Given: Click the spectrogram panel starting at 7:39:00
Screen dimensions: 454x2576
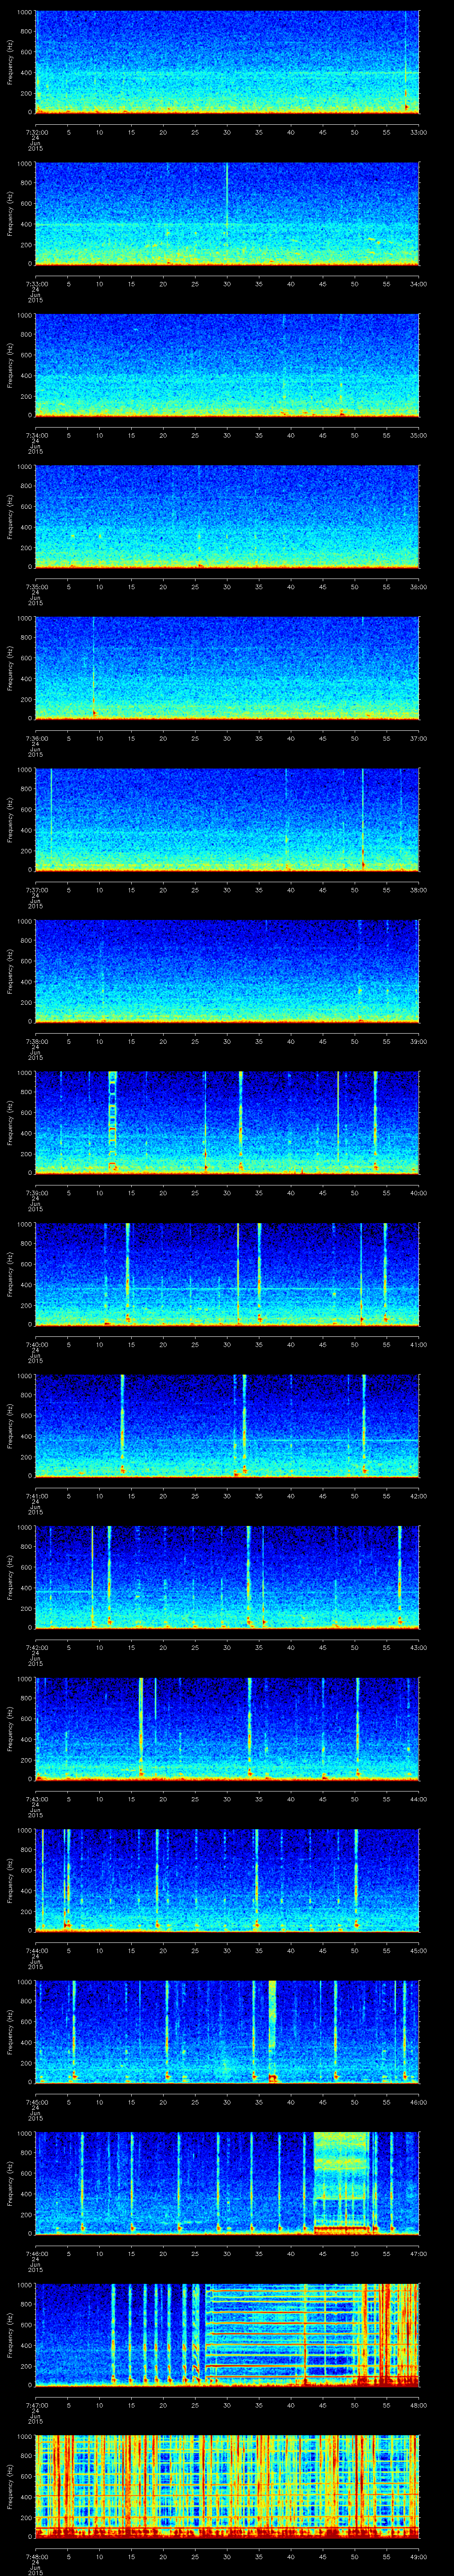Looking at the screenshot, I should click(227, 1122).
